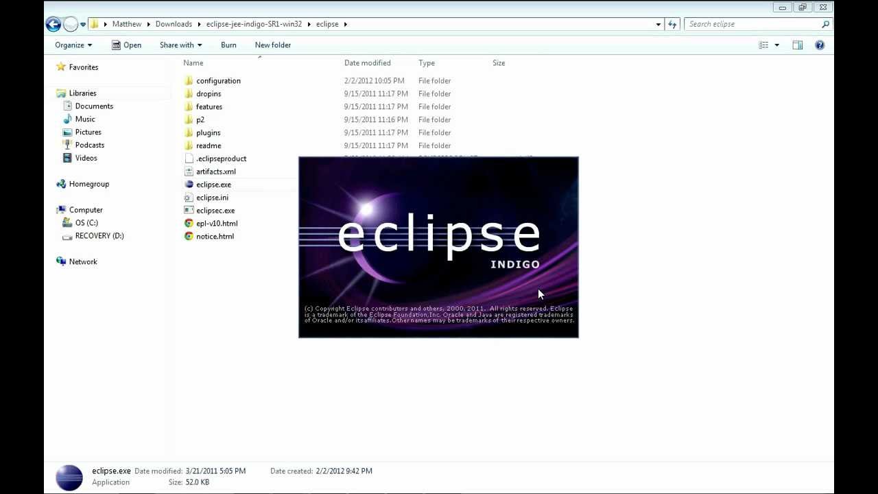Image resolution: width=878 pixels, height=494 pixels.
Task: Click the Forward navigation arrow
Action: click(70, 24)
